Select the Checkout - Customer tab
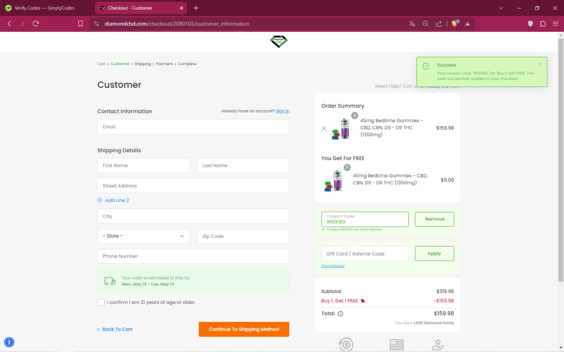Viewport: 564px width, 352px height. 141,8
